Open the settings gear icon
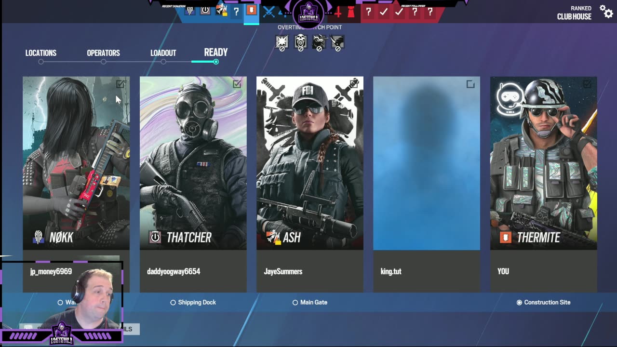617x347 pixels. point(606,11)
